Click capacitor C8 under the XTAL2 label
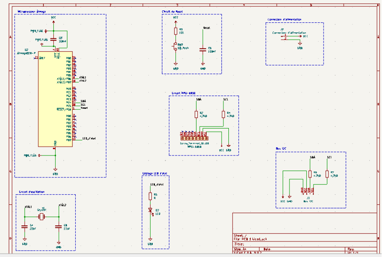The image size is (382, 257). point(58,227)
